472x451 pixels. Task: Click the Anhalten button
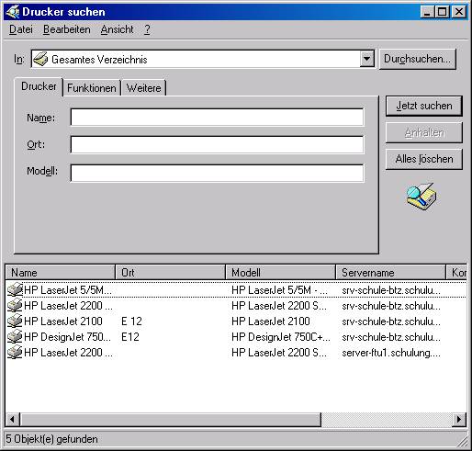tap(424, 132)
